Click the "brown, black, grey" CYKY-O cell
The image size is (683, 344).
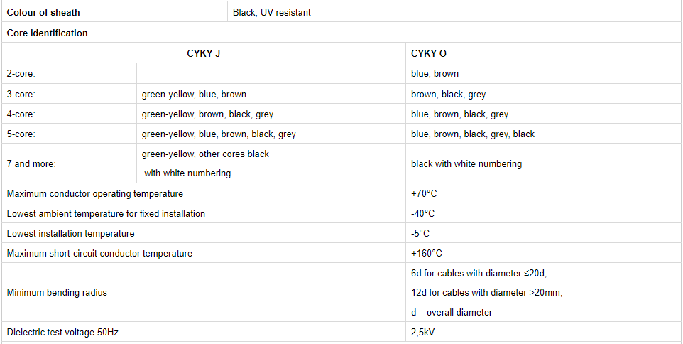coord(448,94)
